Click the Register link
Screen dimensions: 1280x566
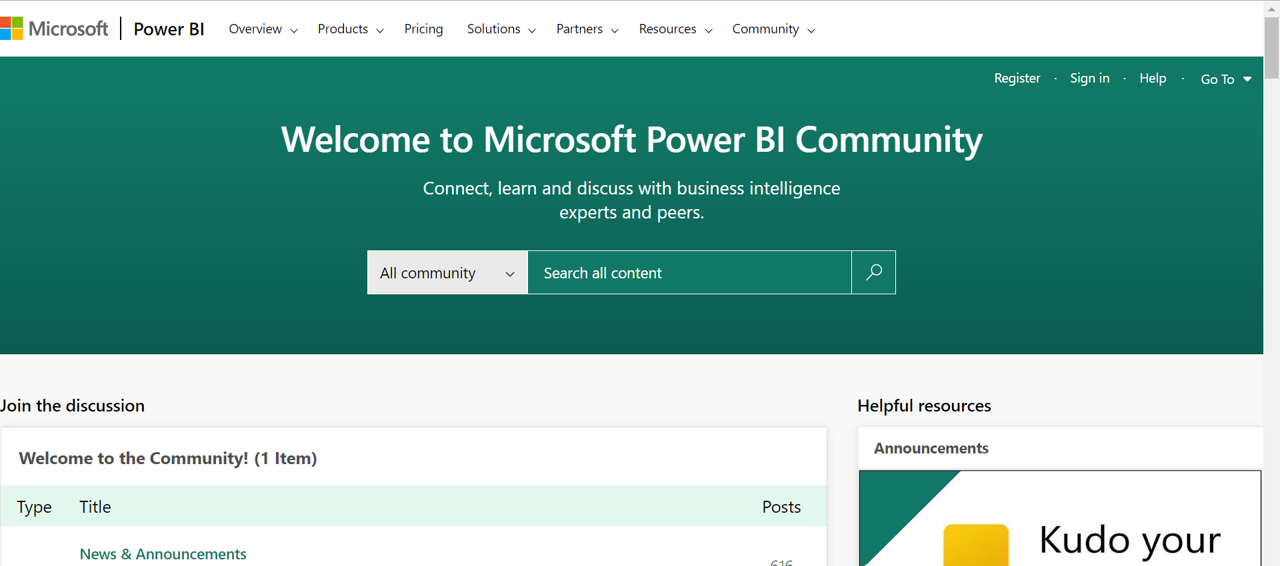(x=1017, y=79)
